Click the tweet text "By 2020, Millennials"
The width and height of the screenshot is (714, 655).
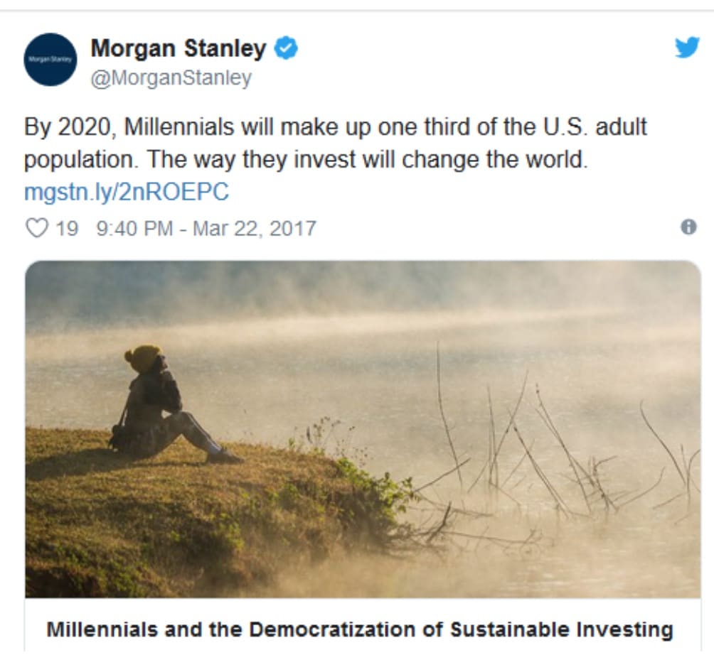[128, 128]
